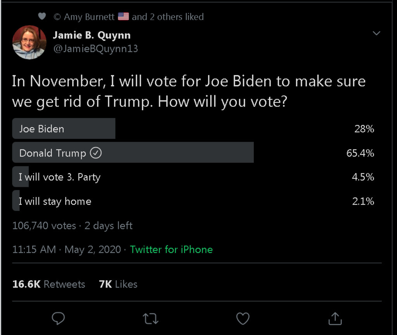397x335 pixels.
Task: Open the tweet options chevron menu
Action: pos(376,33)
